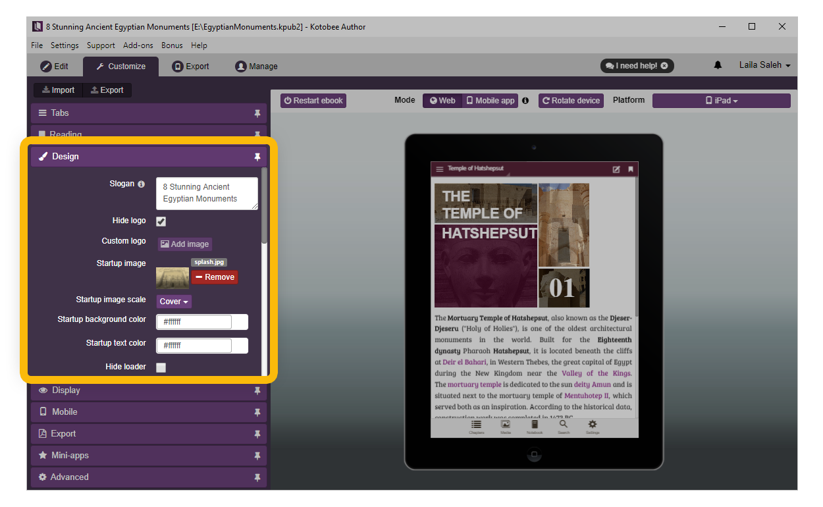The image size is (823, 507).
Task: Remove the splash.jpg startup image
Action: click(215, 277)
